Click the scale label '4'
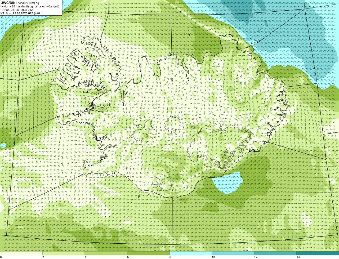 pos(85,257)
